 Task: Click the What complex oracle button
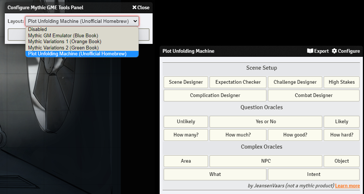[x=215, y=174]
